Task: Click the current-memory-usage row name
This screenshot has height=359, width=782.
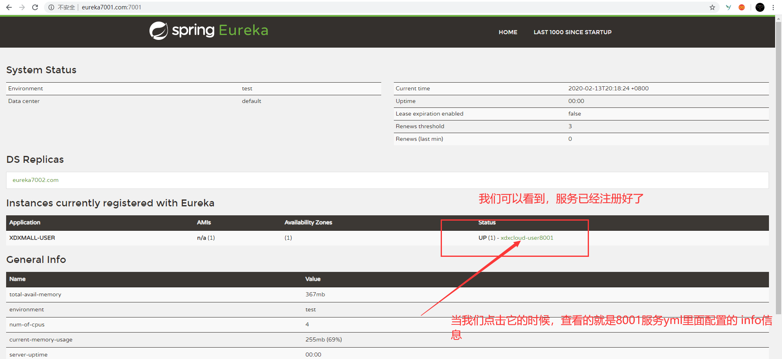Action: (x=41, y=339)
